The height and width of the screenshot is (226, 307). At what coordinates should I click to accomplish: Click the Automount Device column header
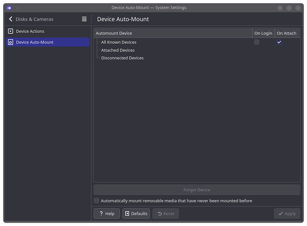click(173, 33)
